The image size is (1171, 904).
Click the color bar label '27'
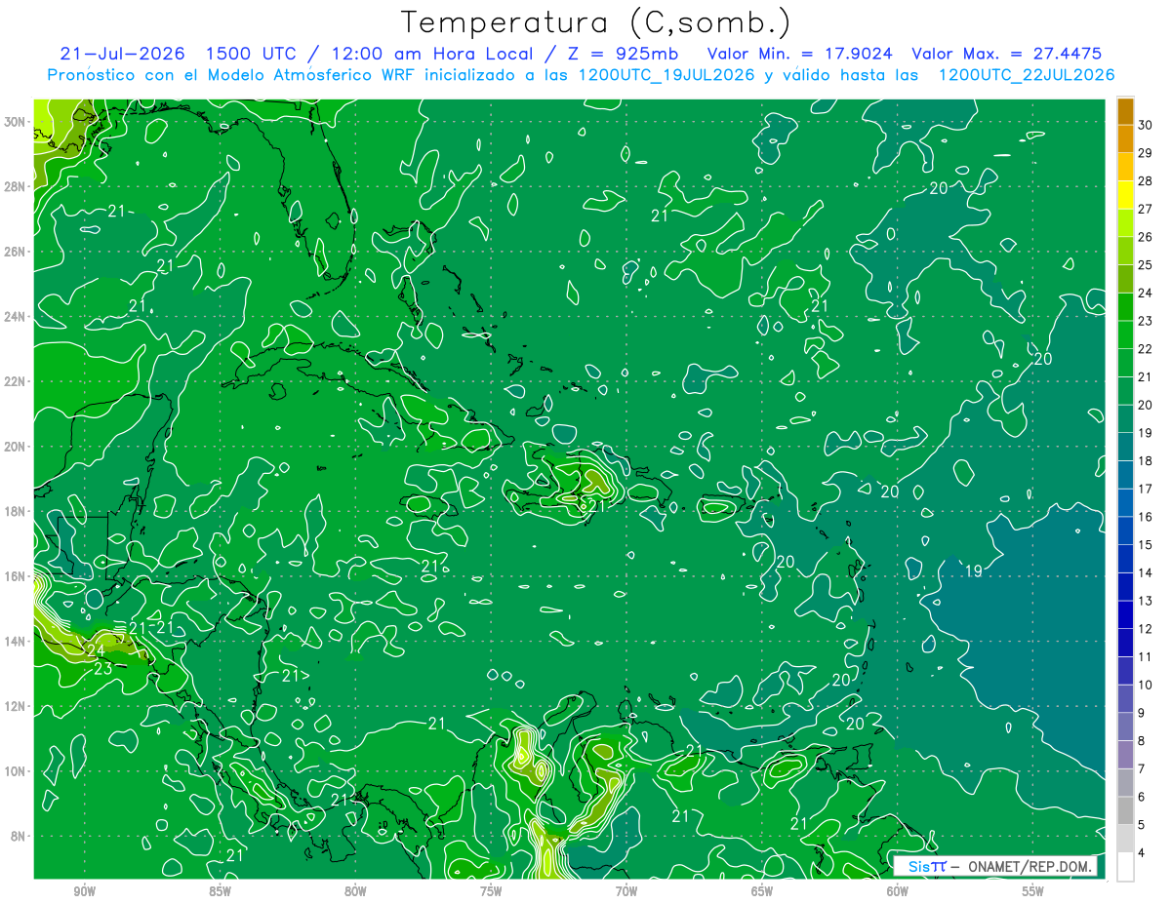[1146, 209]
